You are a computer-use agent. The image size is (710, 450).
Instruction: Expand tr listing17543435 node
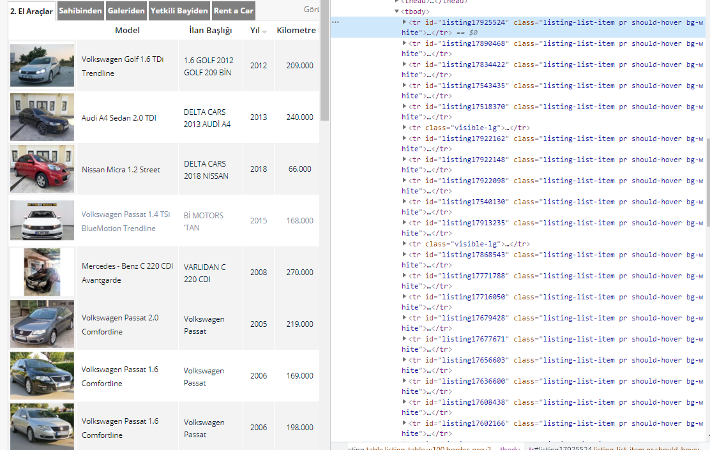pyautogui.click(x=404, y=85)
